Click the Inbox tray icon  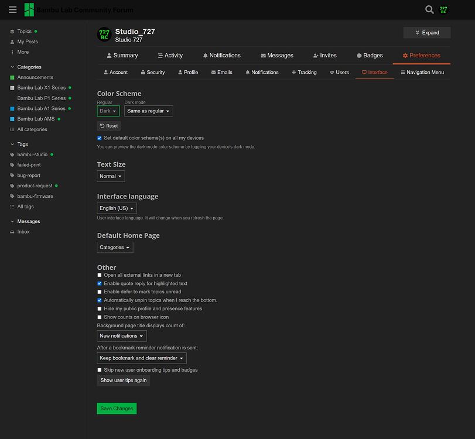[12, 232]
